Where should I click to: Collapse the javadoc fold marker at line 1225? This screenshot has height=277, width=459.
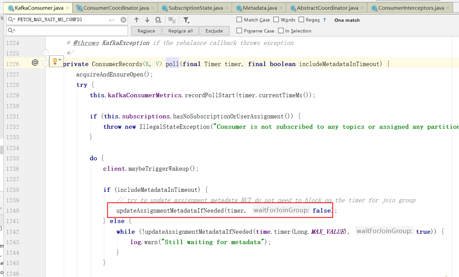pos(46,53)
